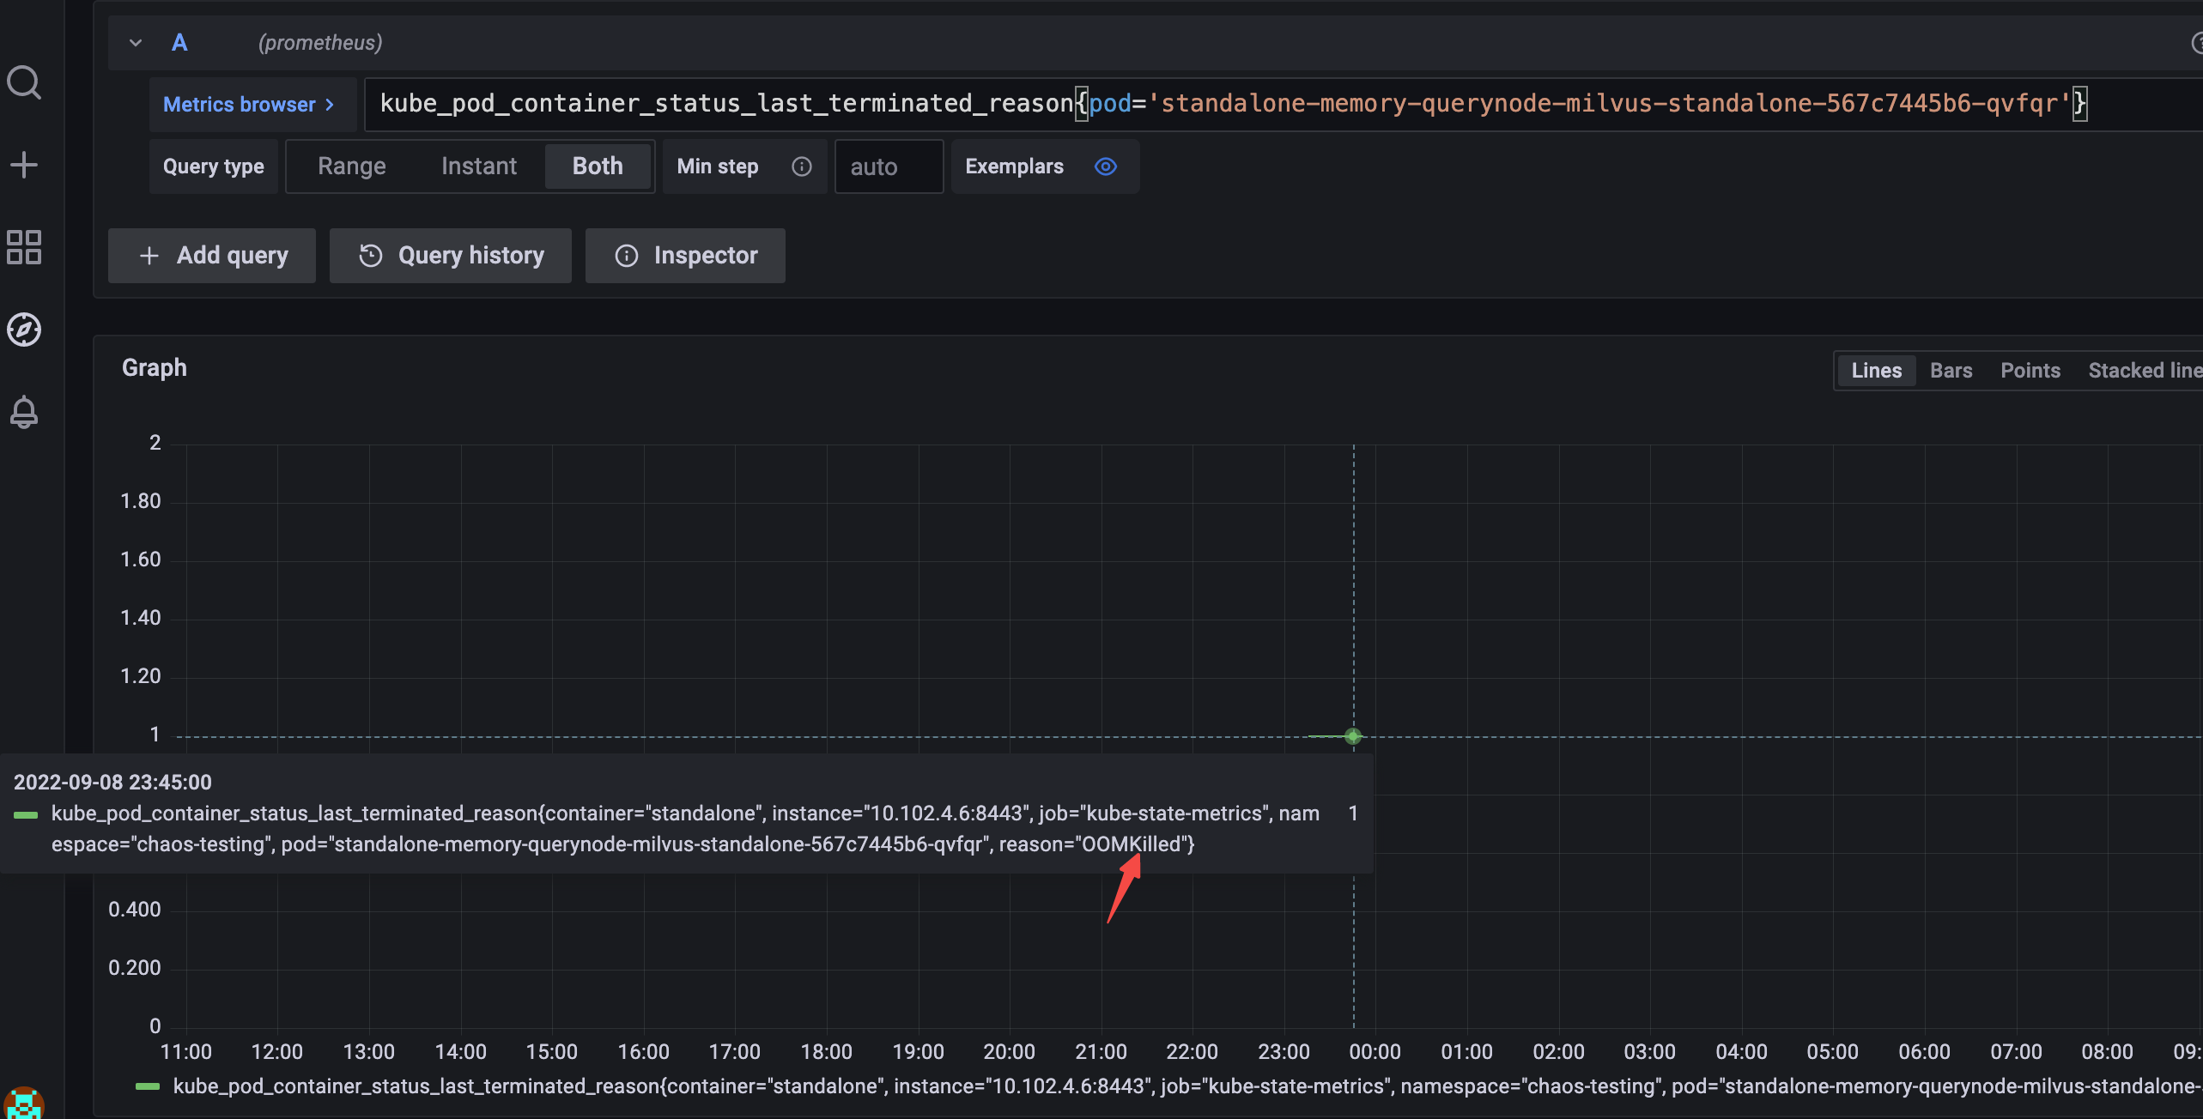
Task: Open the Alerting bell icon
Action: pos(24,412)
